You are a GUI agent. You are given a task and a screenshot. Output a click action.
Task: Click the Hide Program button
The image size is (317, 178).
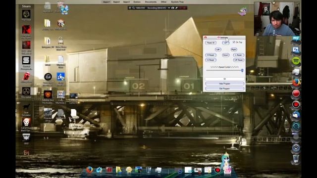coord(224,84)
